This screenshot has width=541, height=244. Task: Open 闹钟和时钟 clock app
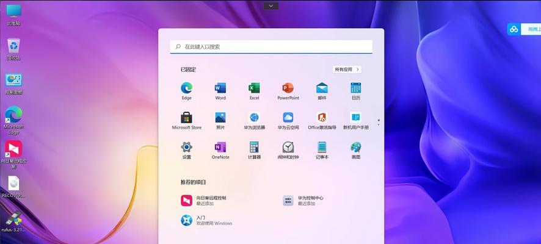(288, 150)
